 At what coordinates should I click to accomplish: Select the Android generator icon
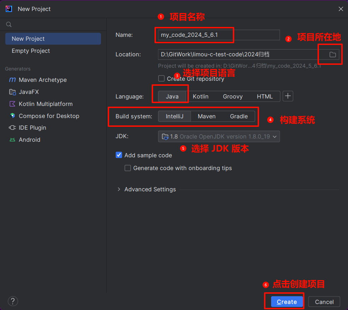[x=12, y=140]
